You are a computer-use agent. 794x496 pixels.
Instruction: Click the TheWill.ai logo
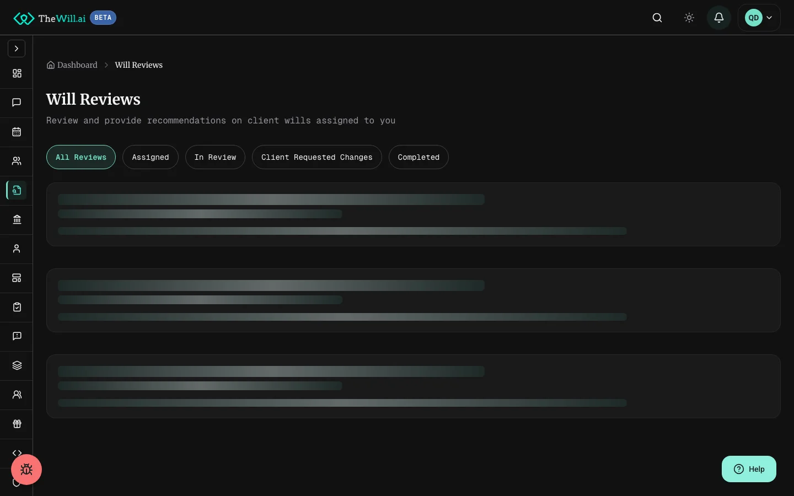(x=50, y=18)
